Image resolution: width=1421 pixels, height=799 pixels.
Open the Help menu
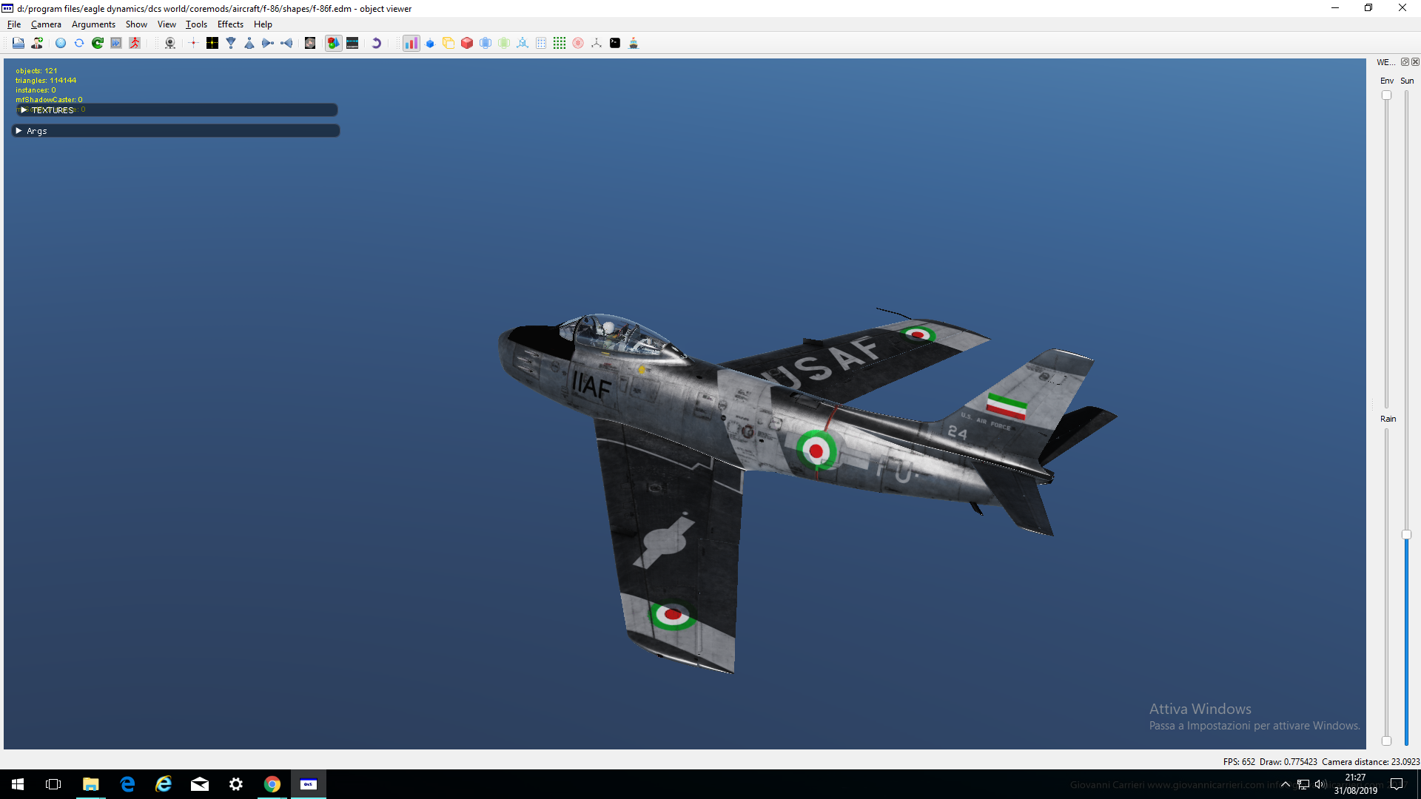click(x=263, y=24)
